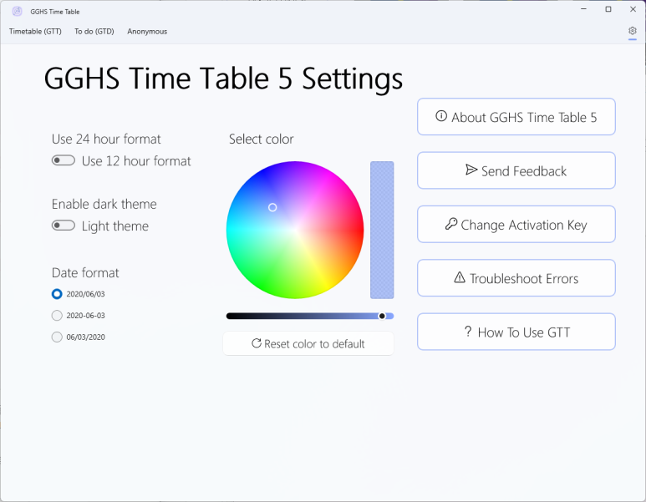Pick a color on the color wheel
Screen dimensions: 646x502
point(295,230)
